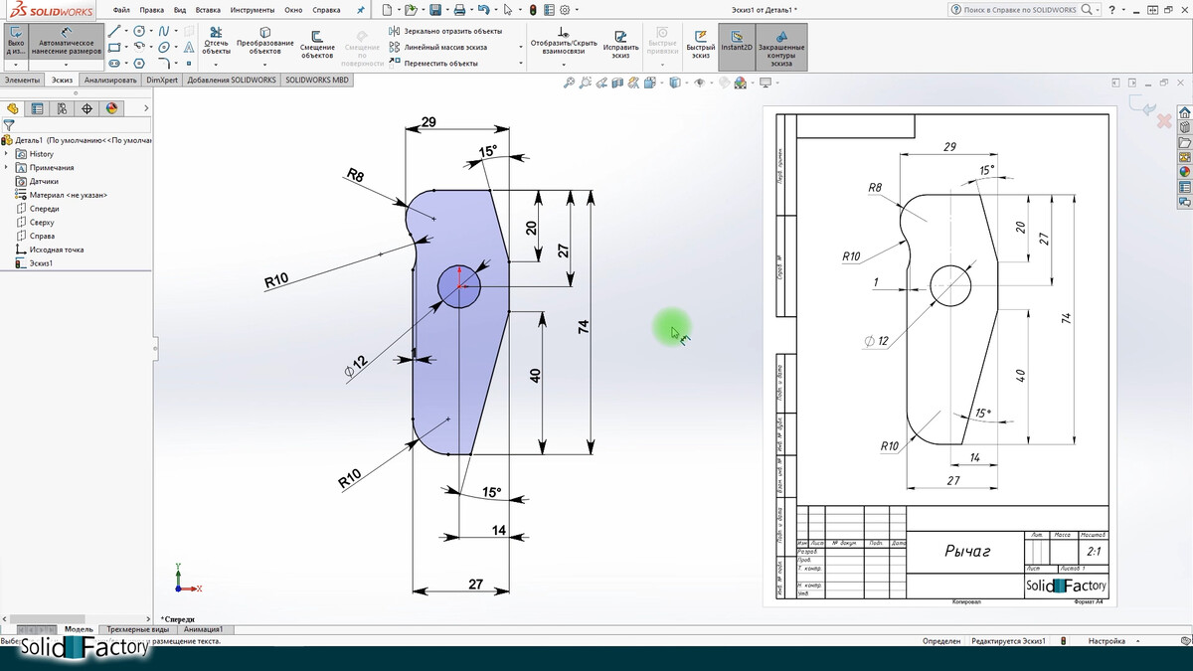This screenshot has width=1193, height=671.
Task: Select the Эскиз1 item in the feature tree
Action: [41, 263]
